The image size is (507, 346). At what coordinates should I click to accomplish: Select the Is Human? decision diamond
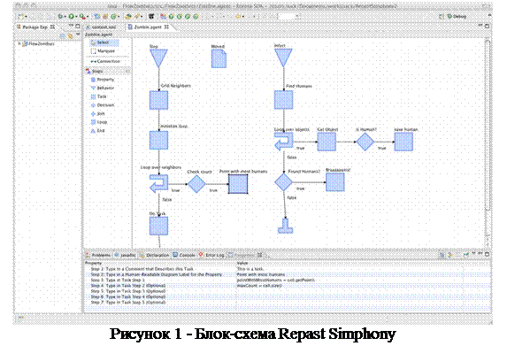tap(365, 142)
